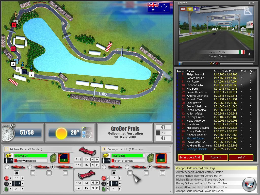The width and height of the screenshot is (260, 195).
Task: Switch the timing table to auf V view
Action: click(x=241, y=157)
